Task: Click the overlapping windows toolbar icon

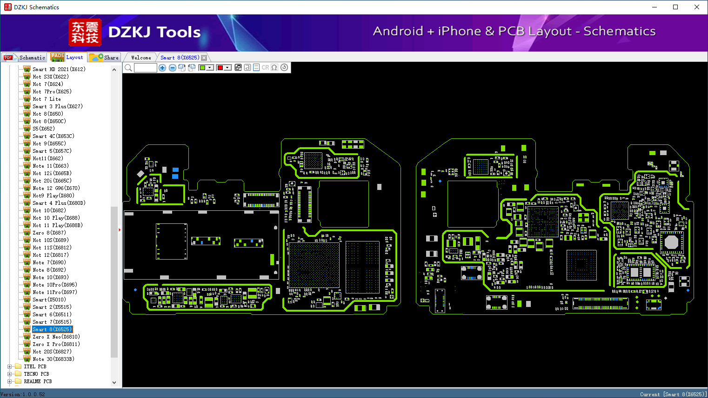Action: [238, 67]
